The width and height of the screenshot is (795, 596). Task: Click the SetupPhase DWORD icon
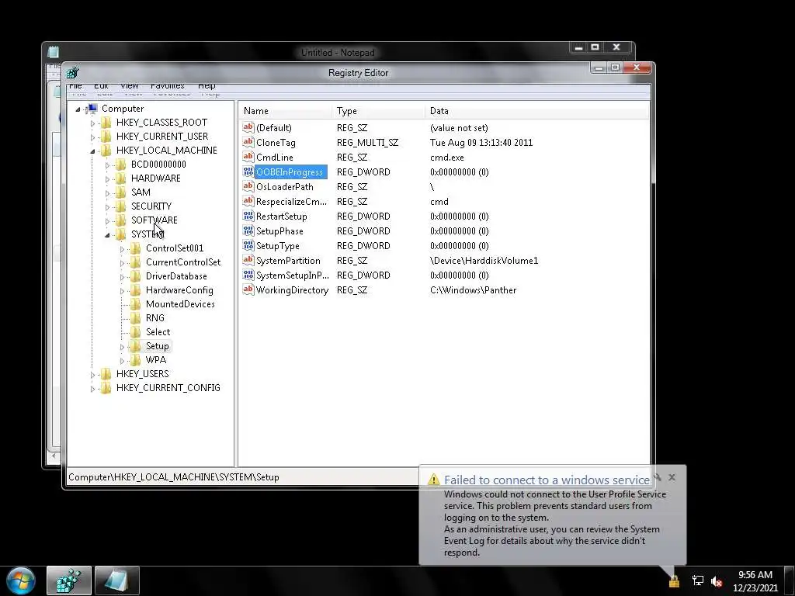click(x=248, y=230)
